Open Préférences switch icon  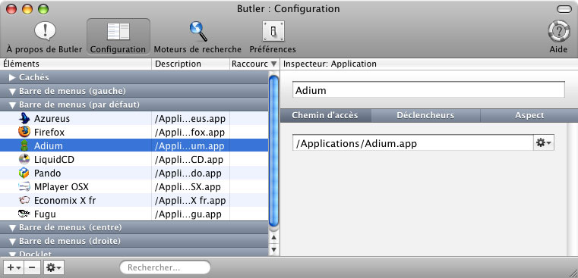(273, 32)
